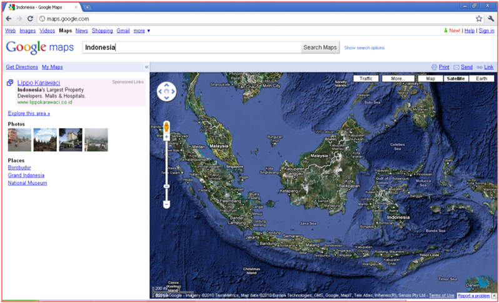Zoom in with the plus button

click(167, 136)
